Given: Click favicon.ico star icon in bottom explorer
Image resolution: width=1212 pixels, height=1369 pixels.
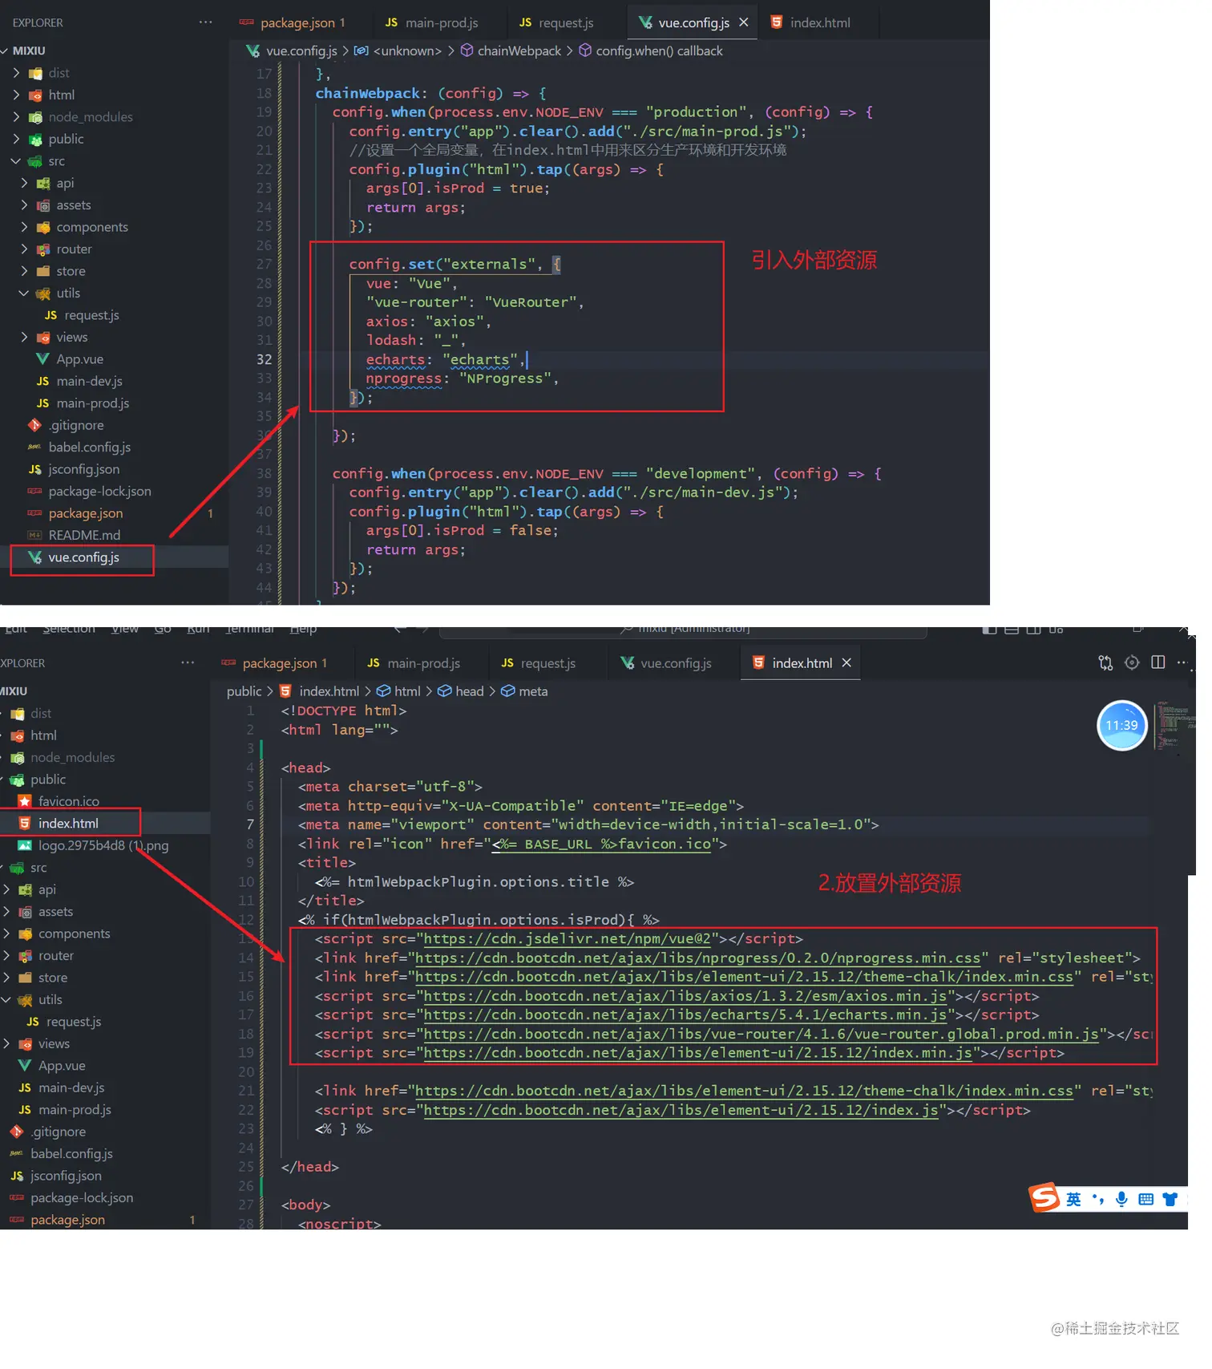Looking at the screenshot, I should (x=25, y=801).
